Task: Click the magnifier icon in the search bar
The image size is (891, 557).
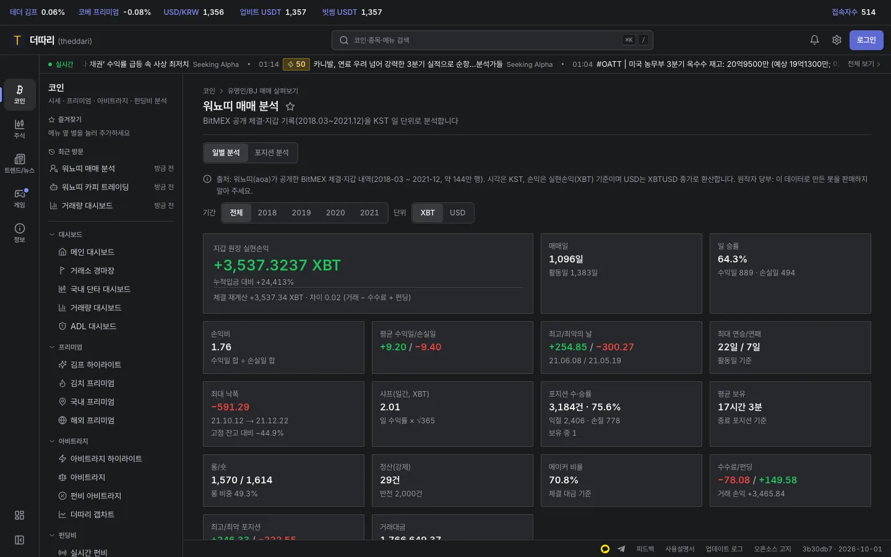Action: coord(344,40)
